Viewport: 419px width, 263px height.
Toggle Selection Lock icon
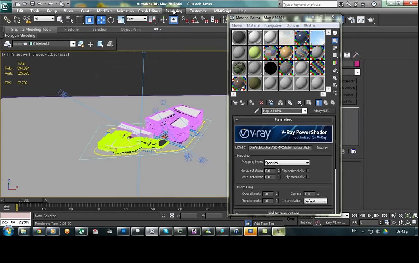163,216
